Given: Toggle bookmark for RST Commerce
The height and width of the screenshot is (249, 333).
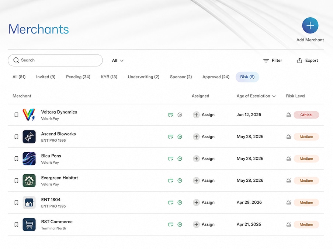Looking at the screenshot, I should coord(16,224).
